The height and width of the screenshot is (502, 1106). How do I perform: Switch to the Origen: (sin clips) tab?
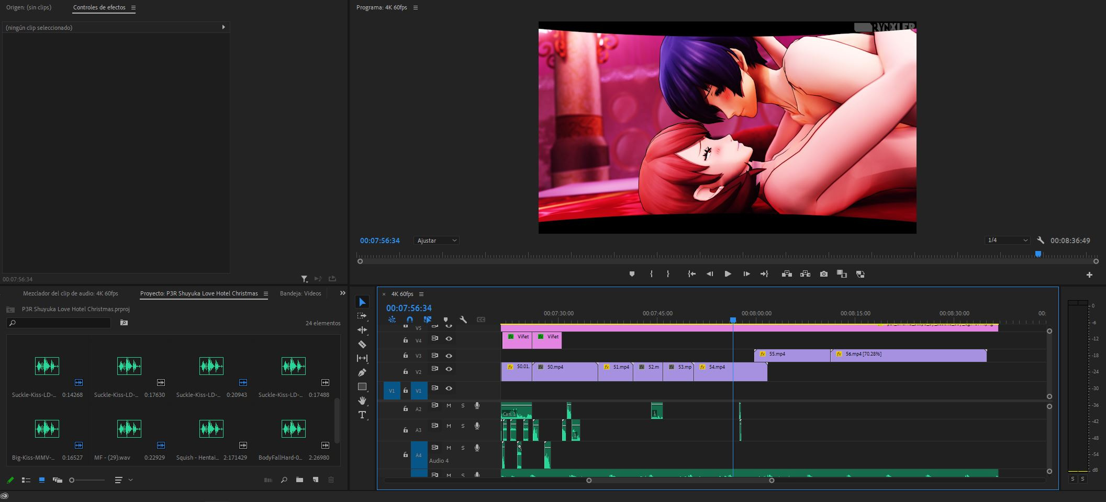coord(29,8)
